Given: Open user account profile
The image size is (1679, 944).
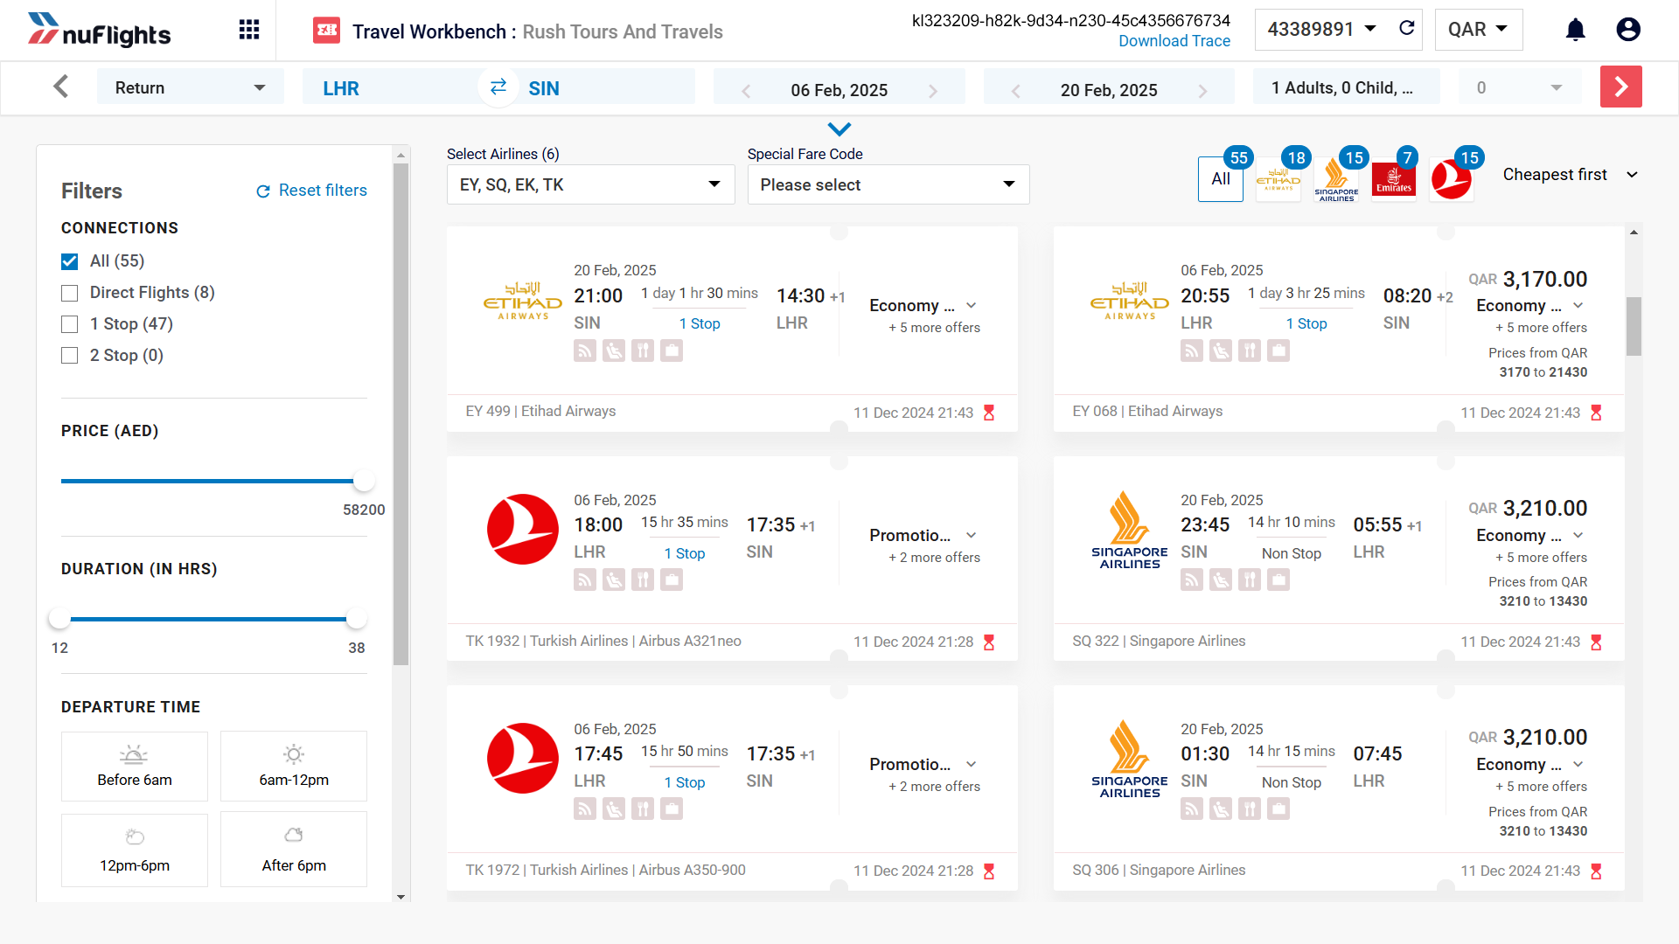Looking at the screenshot, I should (1628, 30).
